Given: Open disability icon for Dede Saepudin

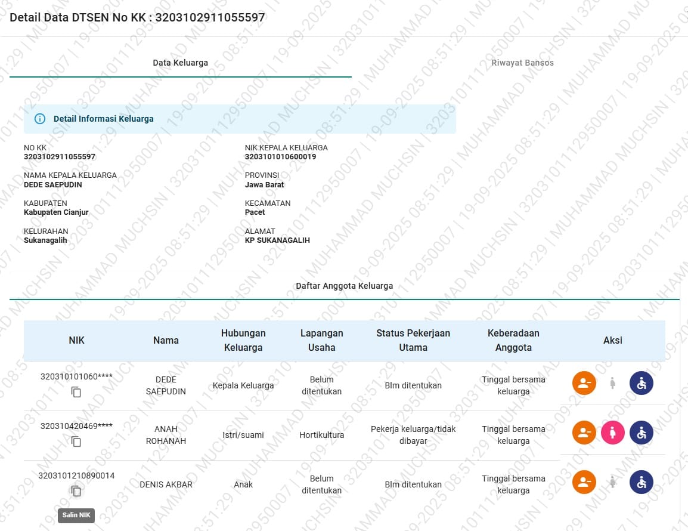Looking at the screenshot, I should pyautogui.click(x=641, y=383).
